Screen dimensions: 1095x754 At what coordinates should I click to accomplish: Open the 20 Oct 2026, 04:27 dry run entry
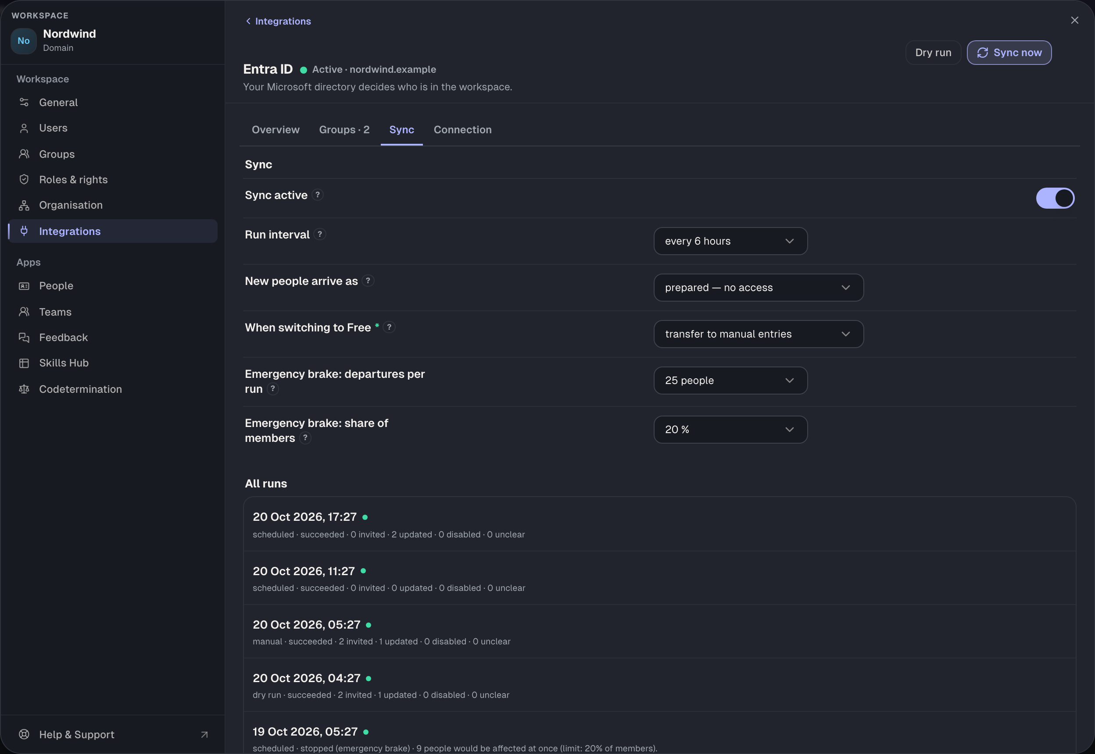coord(659,685)
